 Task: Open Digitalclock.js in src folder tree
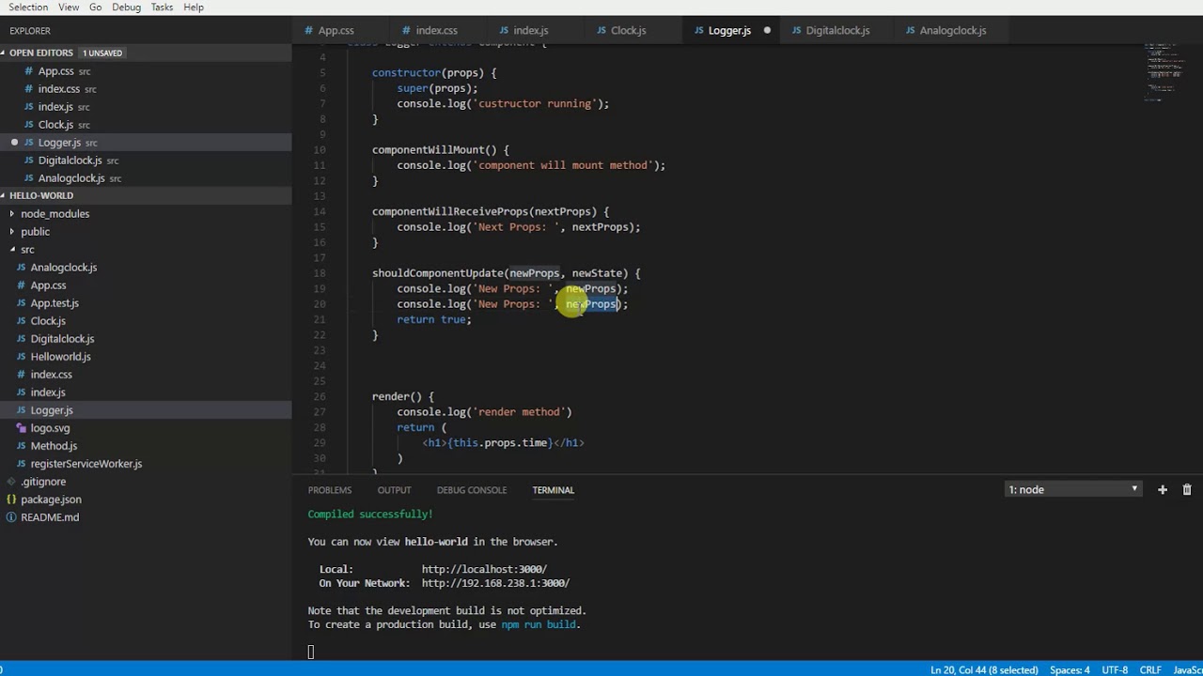point(62,338)
